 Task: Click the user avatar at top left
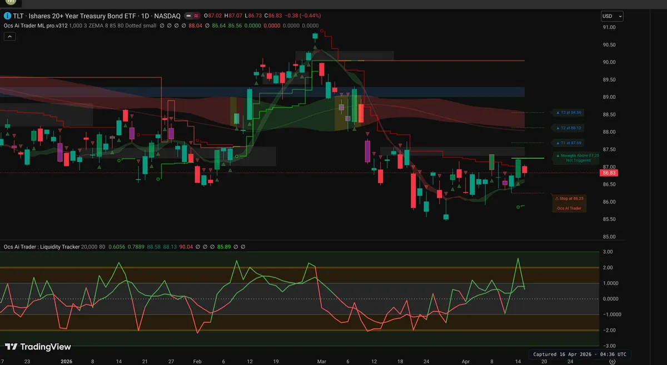10,3
